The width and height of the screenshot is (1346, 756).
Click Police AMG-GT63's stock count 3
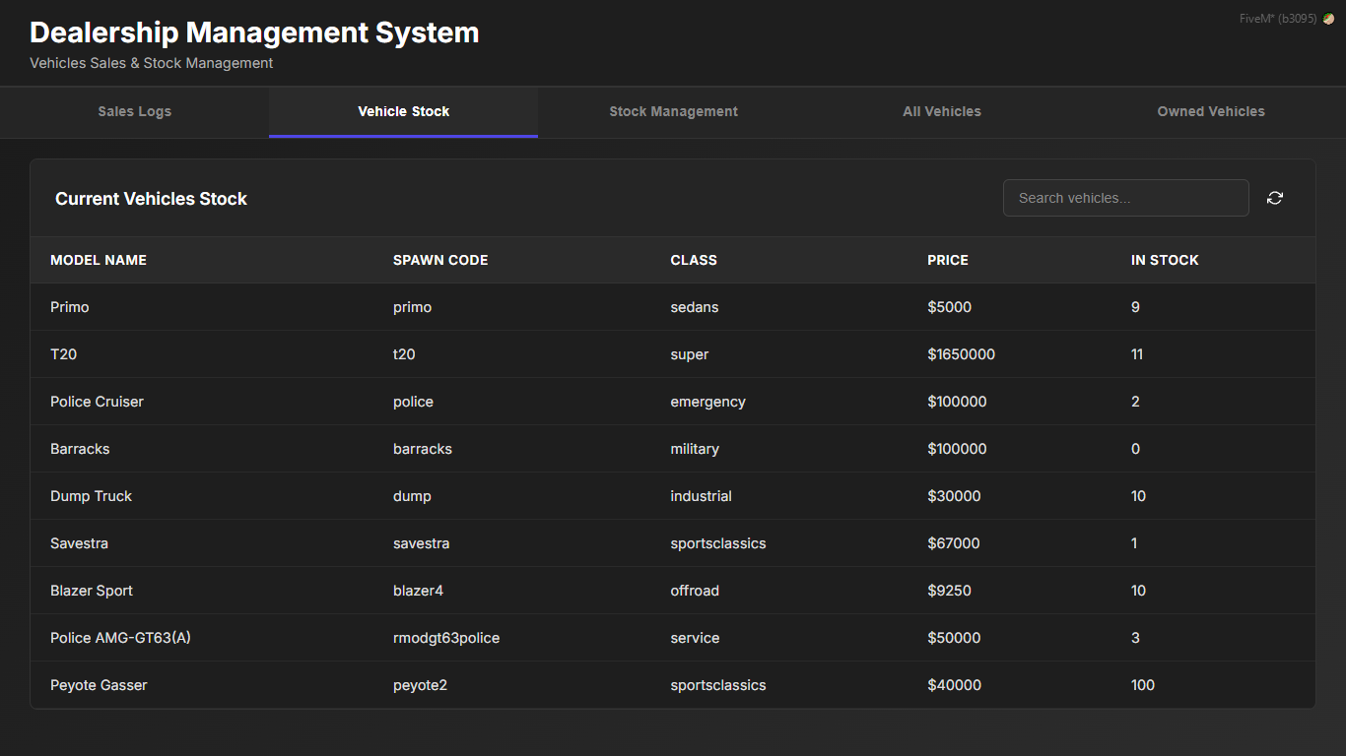click(1135, 638)
